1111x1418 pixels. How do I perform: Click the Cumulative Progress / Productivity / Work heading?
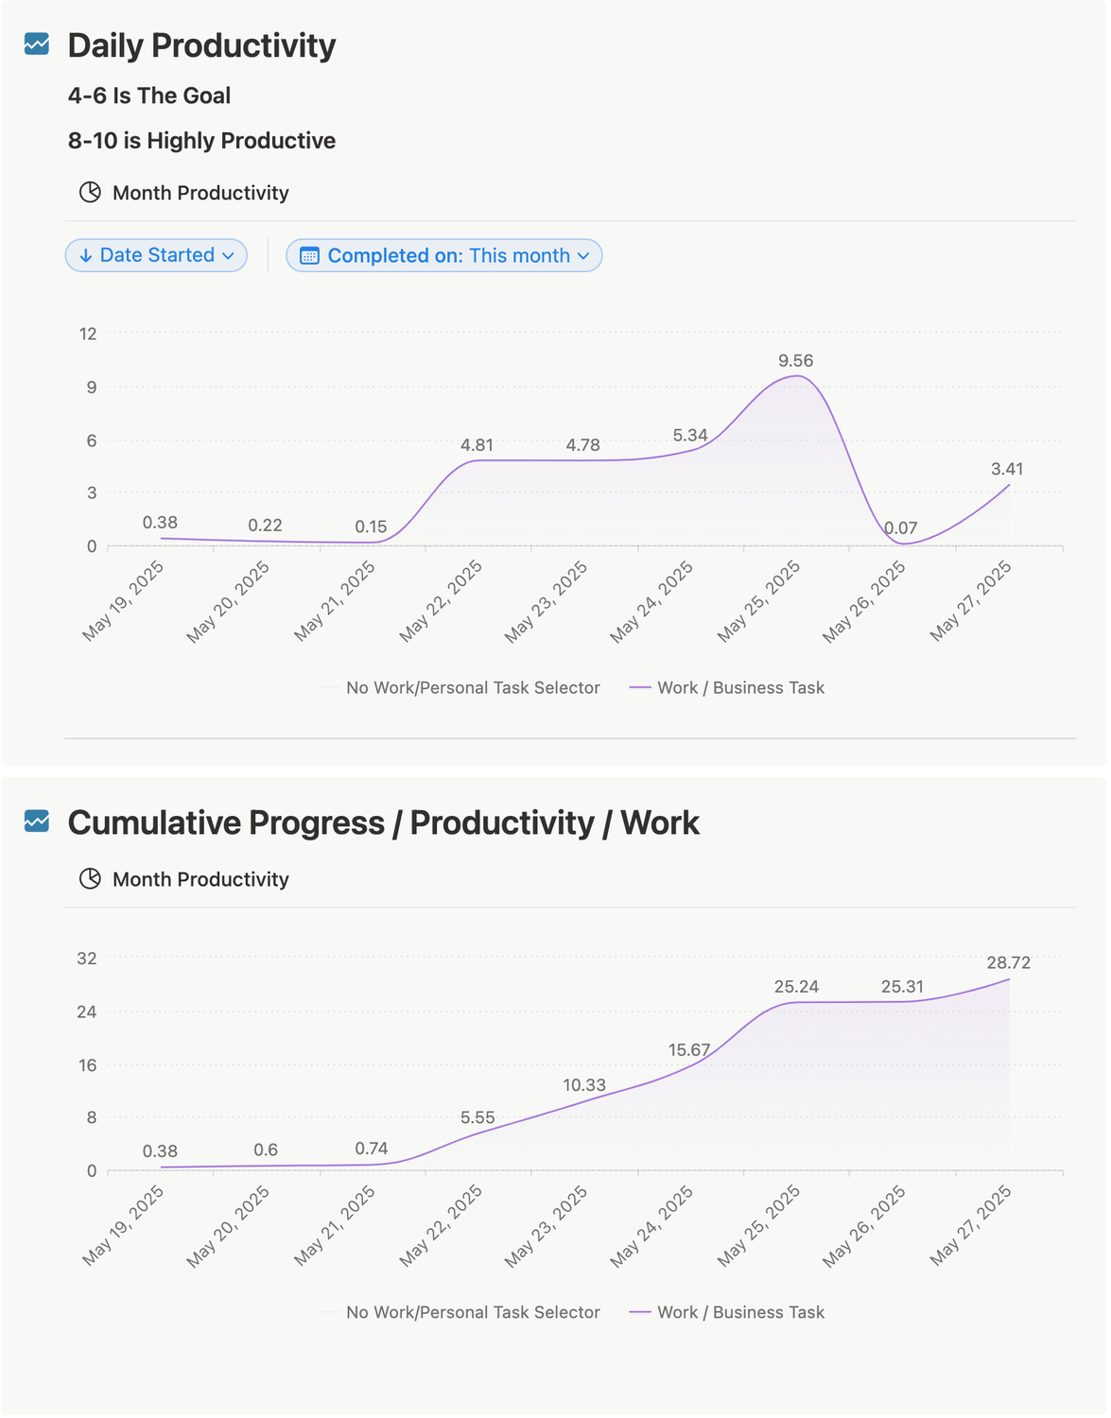pos(383,822)
